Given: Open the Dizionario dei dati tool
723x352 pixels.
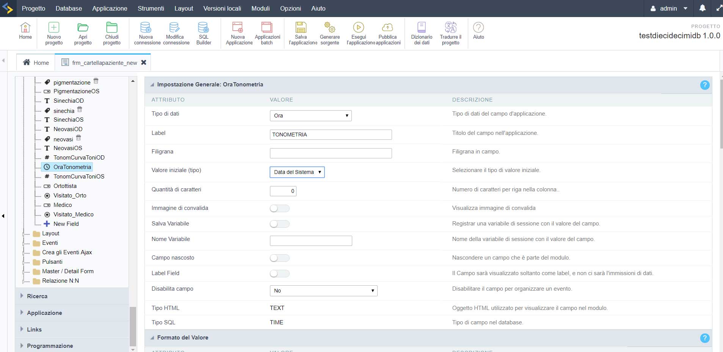Looking at the screenshot, I should [422, 33].
